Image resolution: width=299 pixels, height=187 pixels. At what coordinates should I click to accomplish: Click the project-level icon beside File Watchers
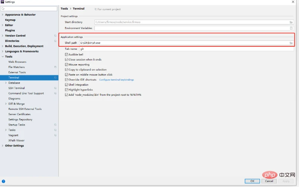pos(55,67)
